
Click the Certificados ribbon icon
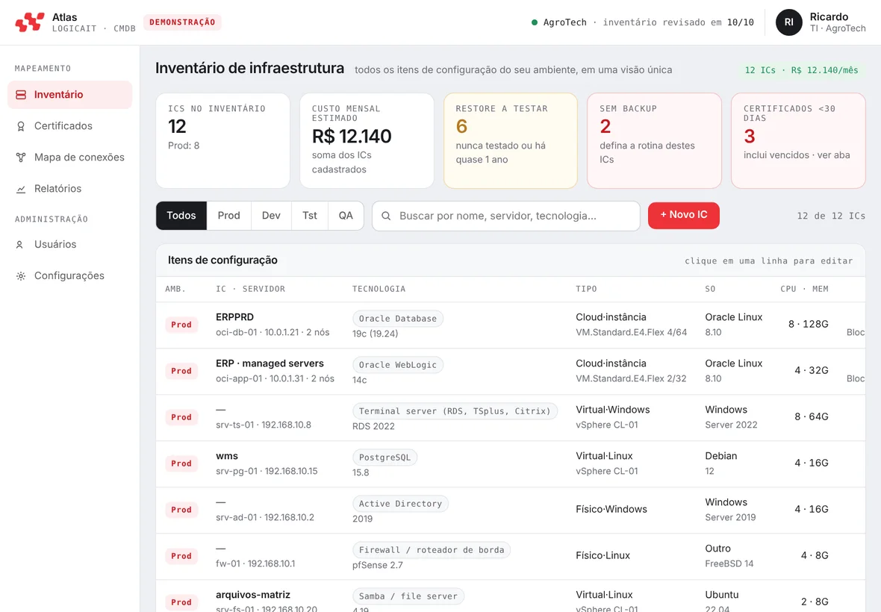[x=21, y=126]
